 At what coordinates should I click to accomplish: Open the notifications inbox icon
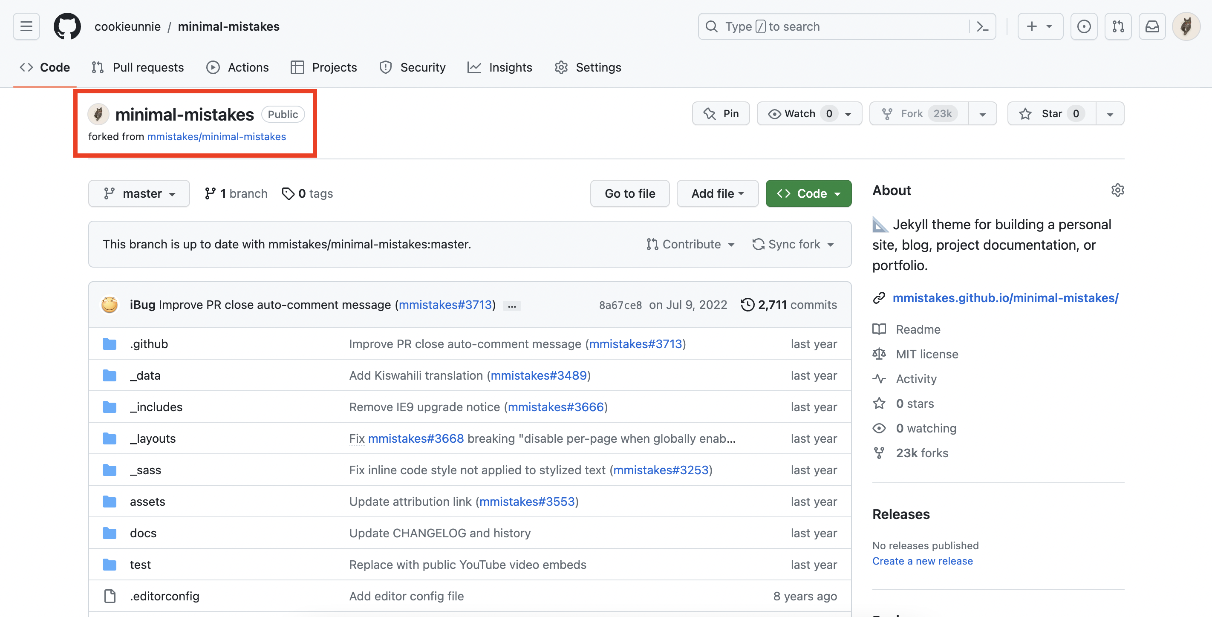click(1152, 26)
